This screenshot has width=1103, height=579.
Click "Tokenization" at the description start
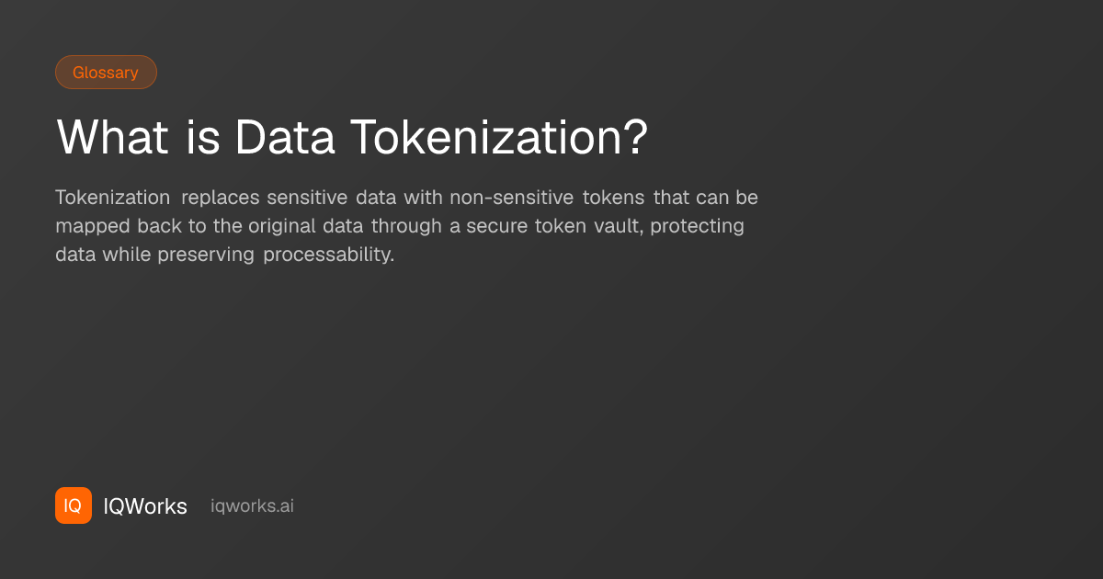pos(113,198)
